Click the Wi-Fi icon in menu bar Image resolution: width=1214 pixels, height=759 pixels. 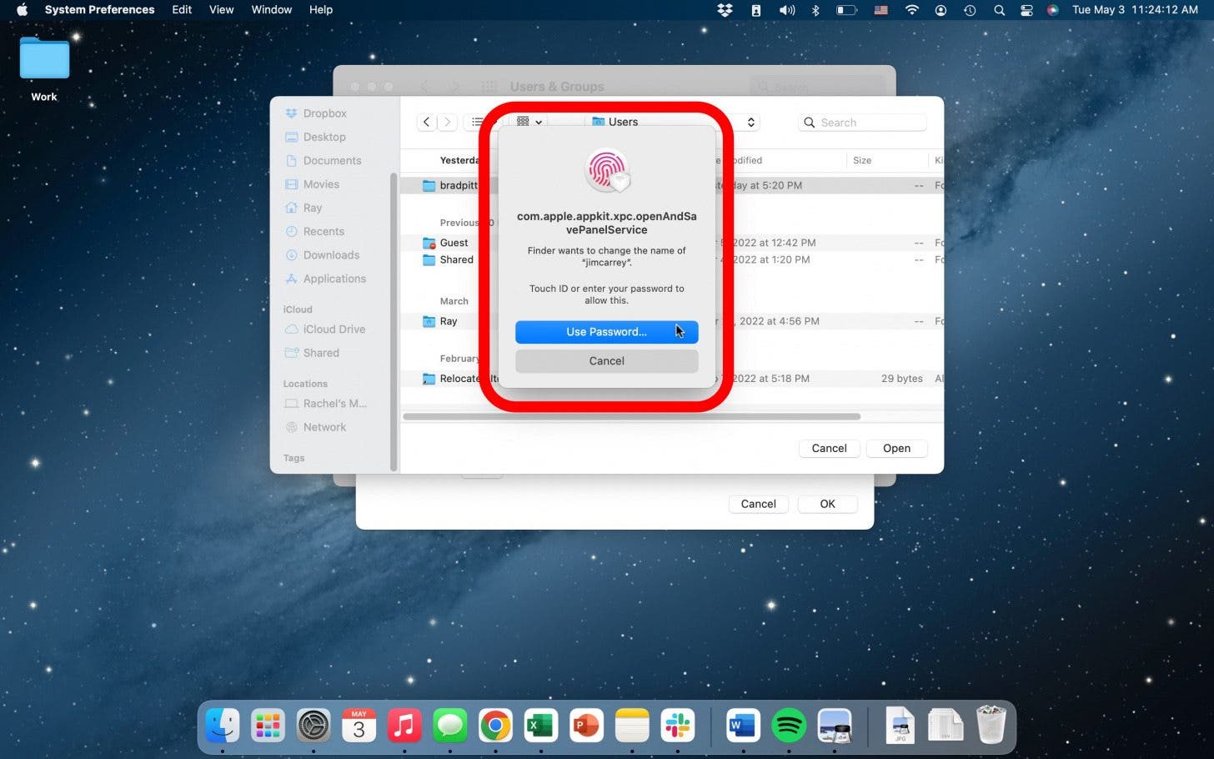[911, 10]
